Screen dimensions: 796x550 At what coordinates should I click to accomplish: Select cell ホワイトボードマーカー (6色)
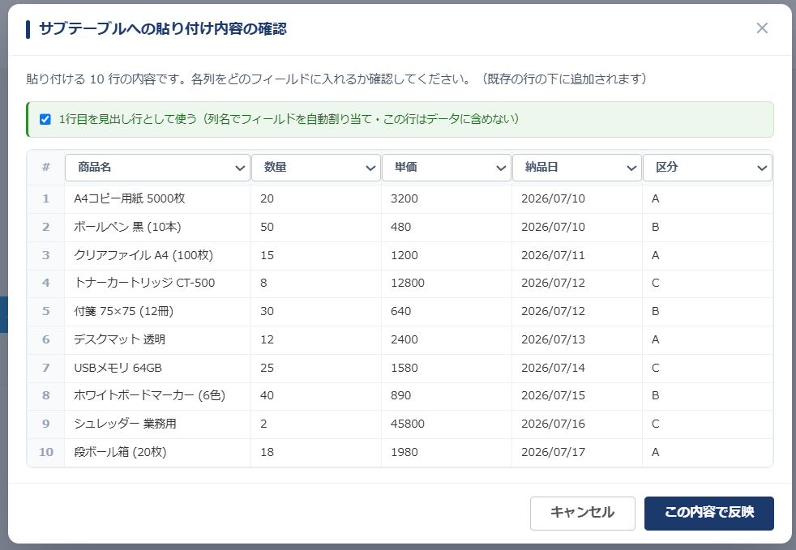pos(157,396)
